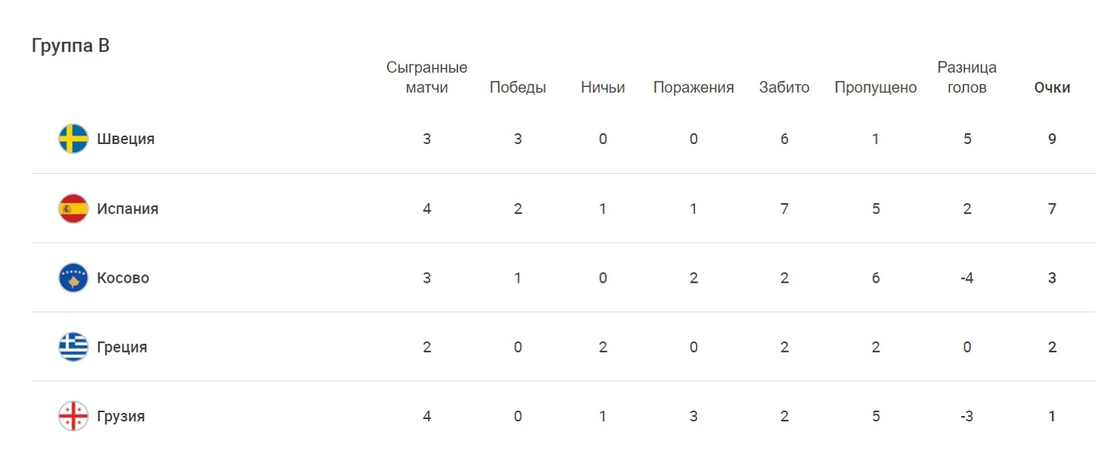The height and width of the screenshot is (475, 1120).
Task: Click Sweden's points value 9
Action: click(x=1052, y=139)
